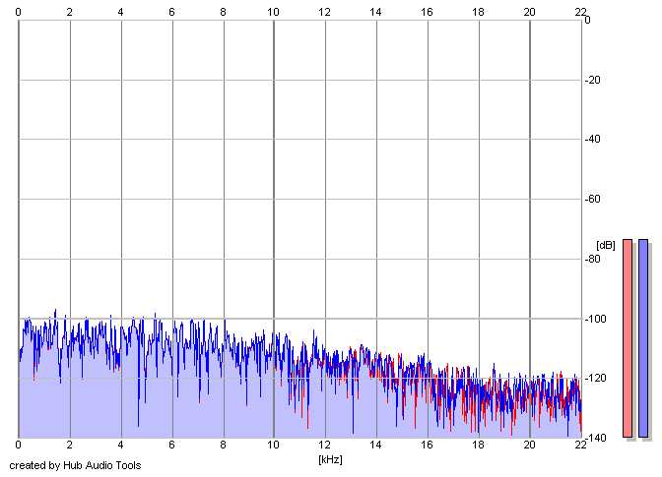Pick the -60 dB right axis label
The height and width of the screenshot is (477, 662).
597,200
